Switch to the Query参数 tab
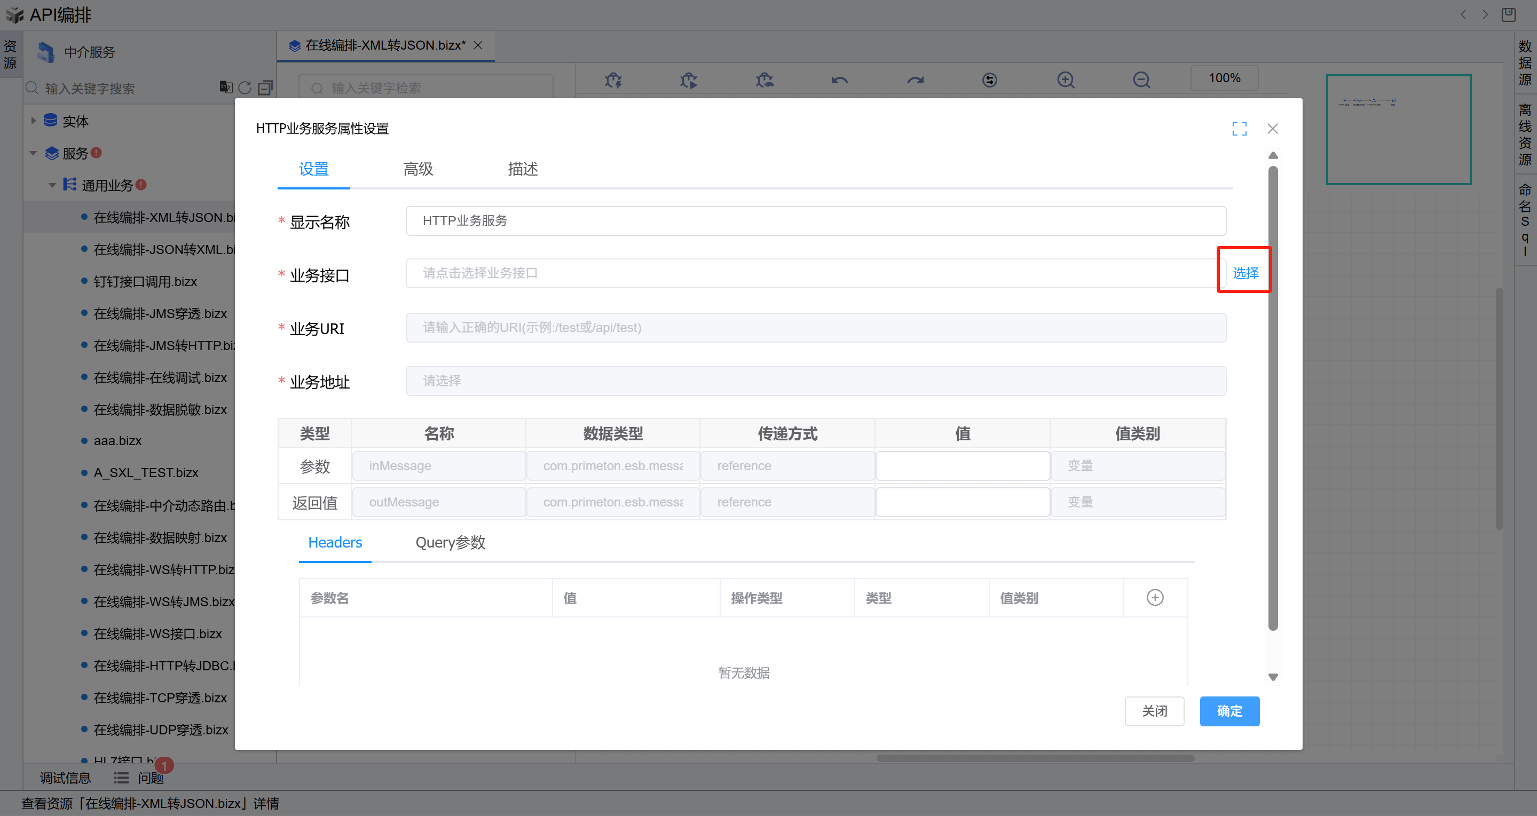Screen dimensions: 1537x816 pos(450,542)
